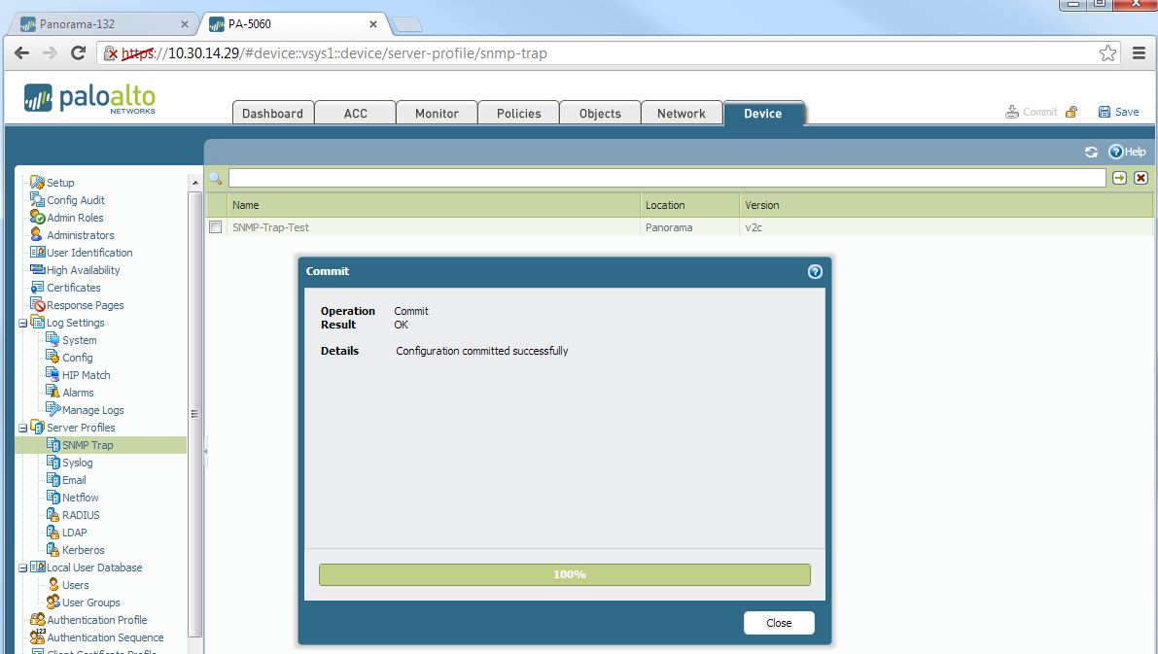This screenshot has width=1158, height=654.
Task: Sort by the Location column header
Action: (x=689, y=205)
